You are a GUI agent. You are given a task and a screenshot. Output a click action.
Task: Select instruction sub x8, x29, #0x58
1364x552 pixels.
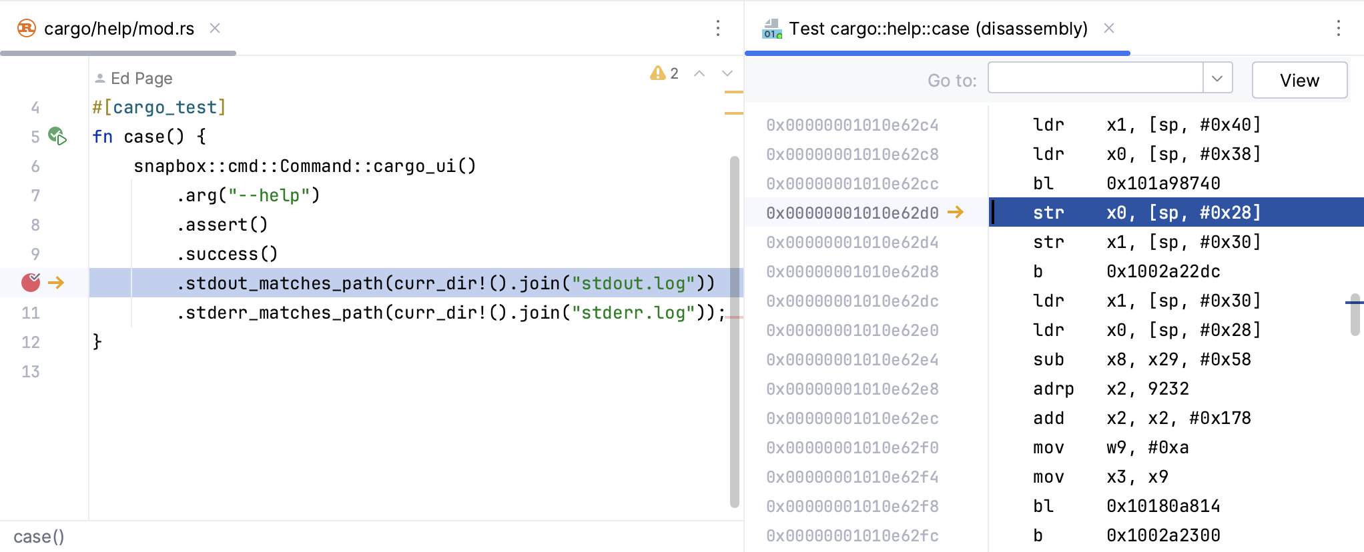coord(1142,359)
